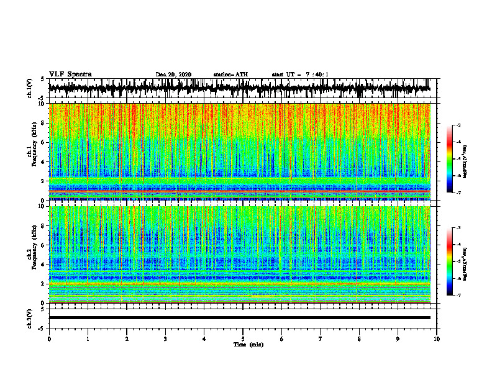
Task: Click the "-3" tick on ch.1 colorbar
Action: [x=458, y=125]
